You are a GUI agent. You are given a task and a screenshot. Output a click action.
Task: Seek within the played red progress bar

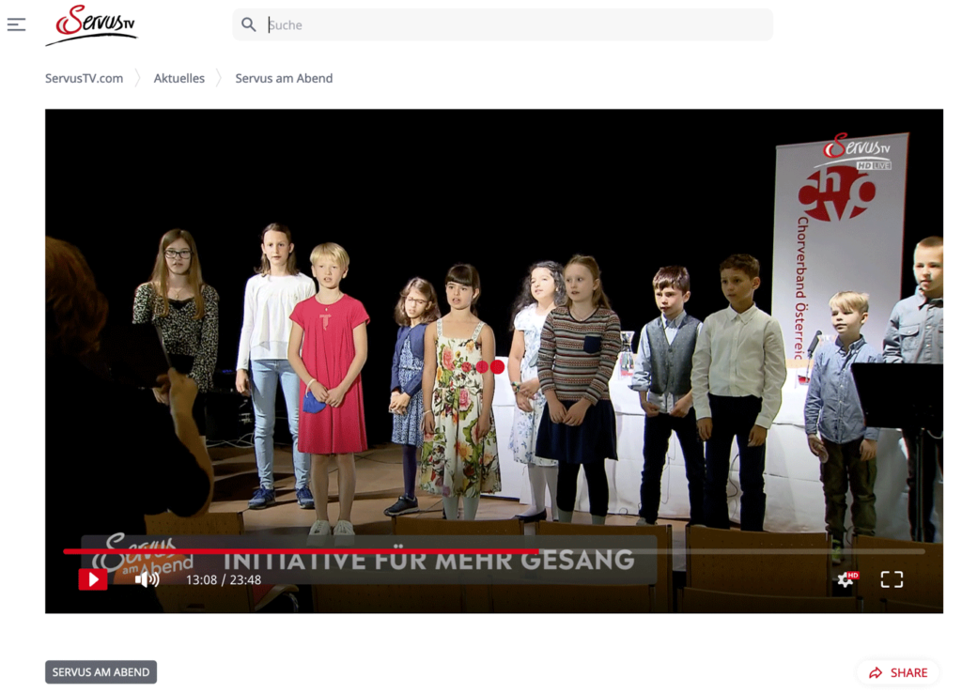[x=301, y=551]
